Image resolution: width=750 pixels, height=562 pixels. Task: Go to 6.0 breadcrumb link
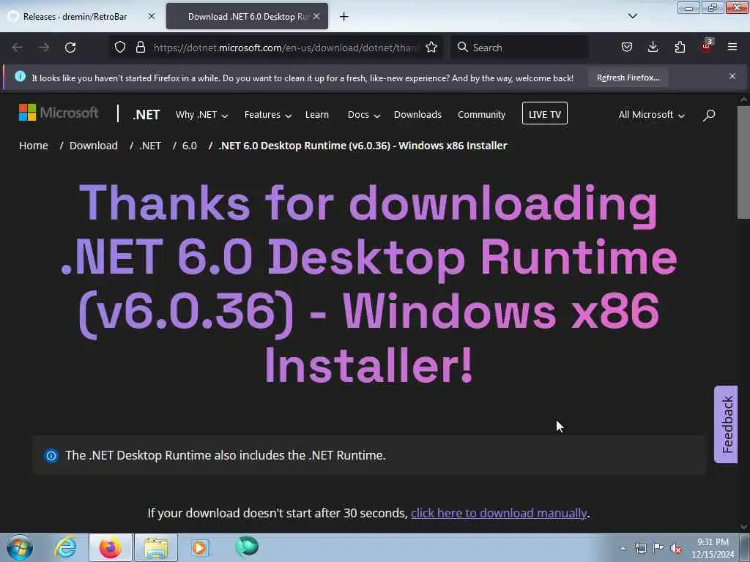point(190,146)
